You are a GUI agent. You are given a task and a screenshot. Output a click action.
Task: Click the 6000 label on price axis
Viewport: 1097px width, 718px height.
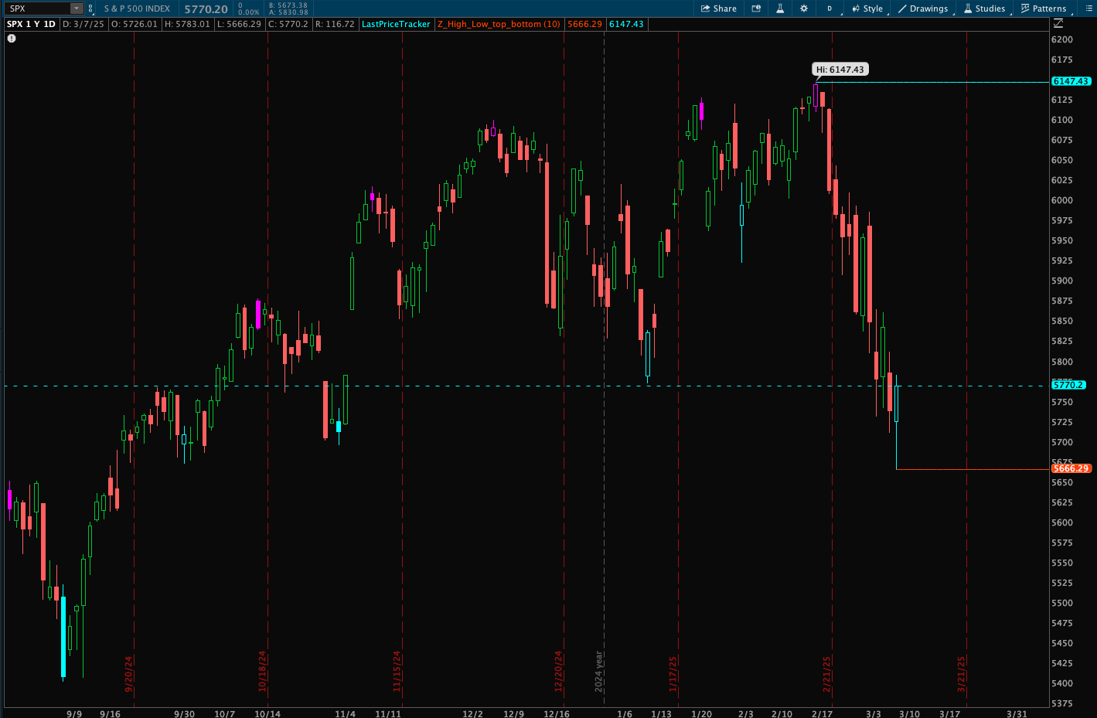coord(1062,200)
